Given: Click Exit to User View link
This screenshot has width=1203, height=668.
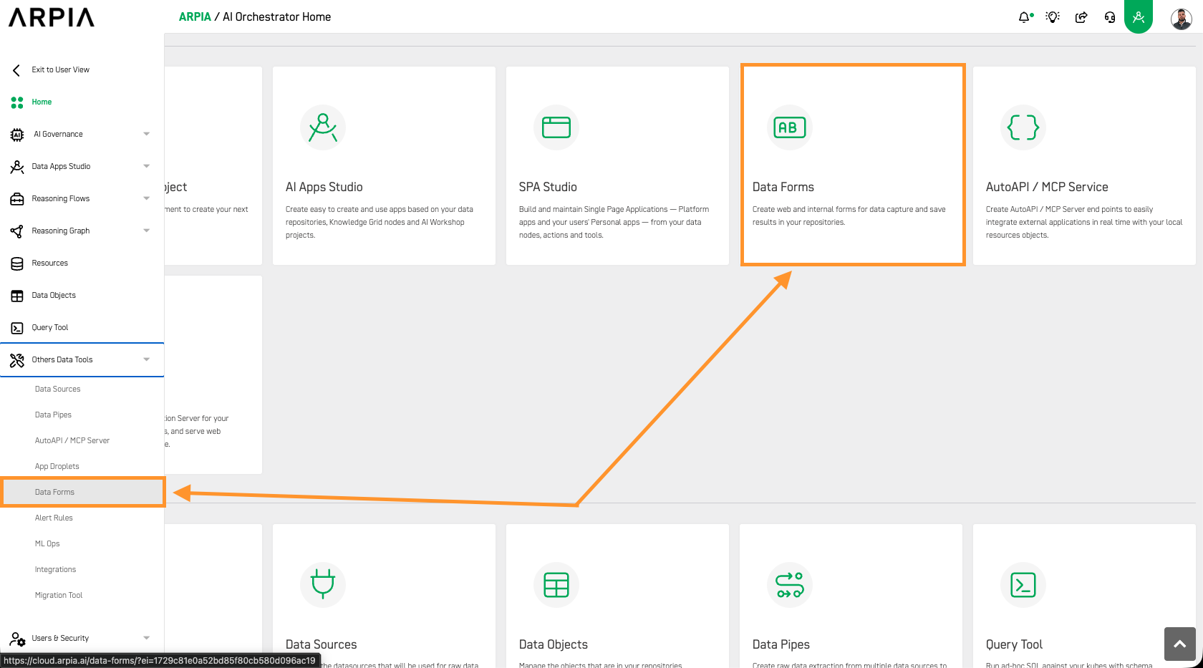Looking at the screenshot, I should coord(61,70).
